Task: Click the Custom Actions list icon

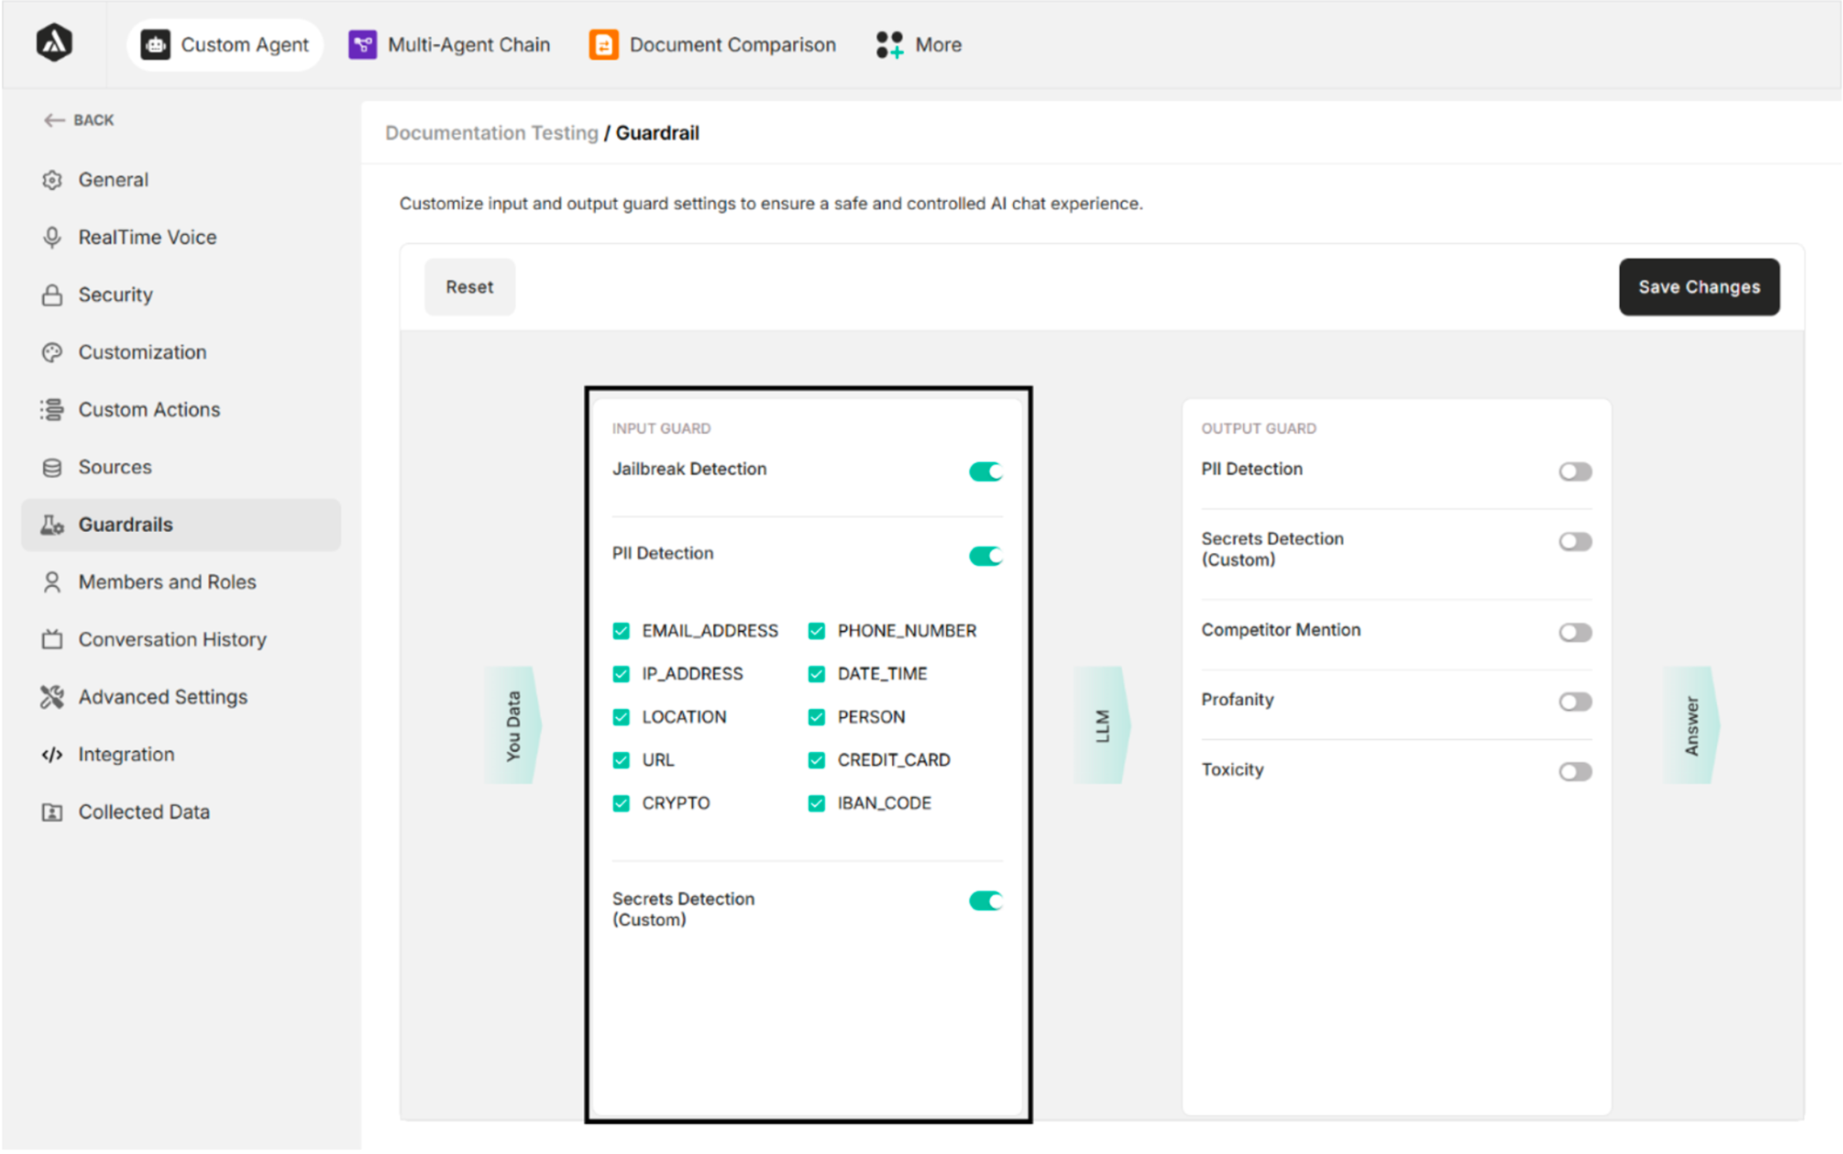Action: 51,410
